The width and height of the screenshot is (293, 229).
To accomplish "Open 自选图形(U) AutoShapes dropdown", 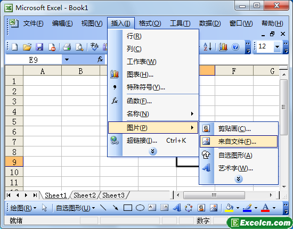I will coord(76,208).
